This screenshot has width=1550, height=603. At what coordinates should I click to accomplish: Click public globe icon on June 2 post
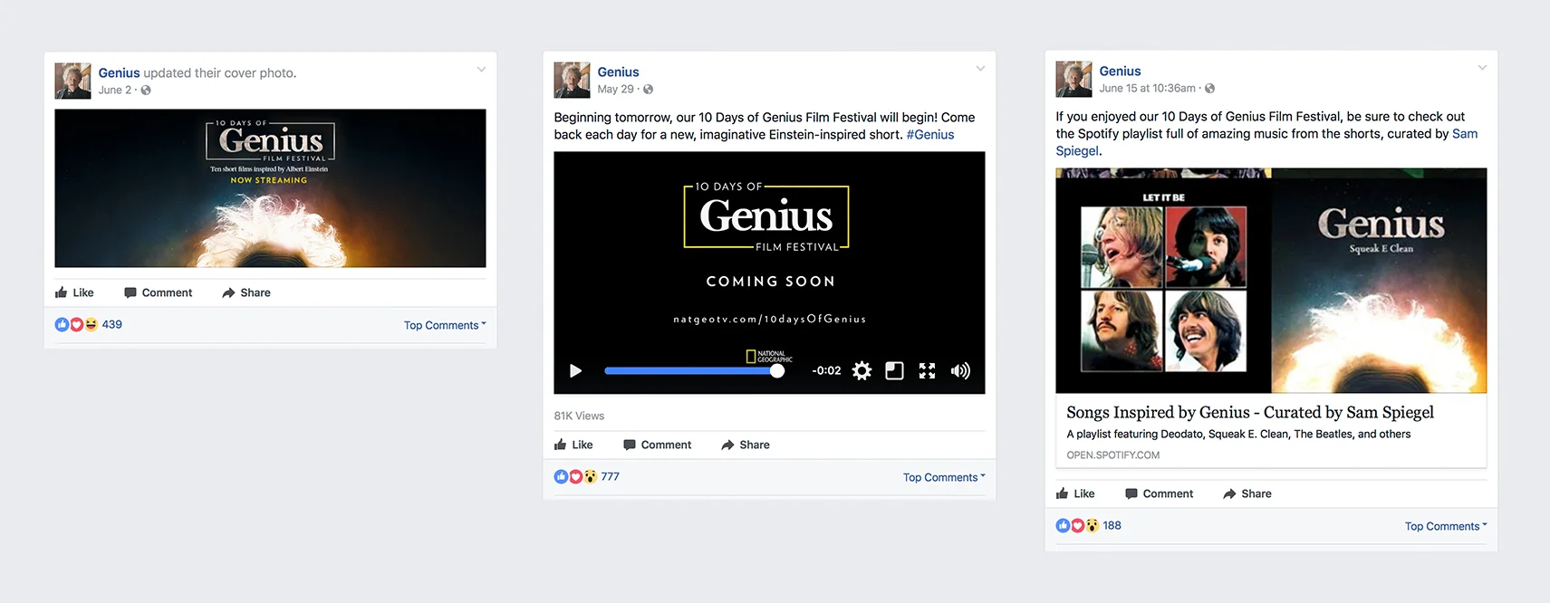click(146, 91)
